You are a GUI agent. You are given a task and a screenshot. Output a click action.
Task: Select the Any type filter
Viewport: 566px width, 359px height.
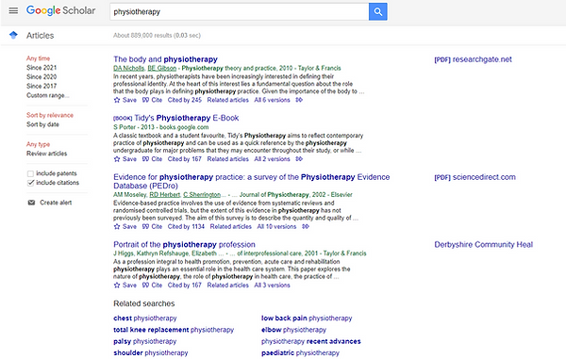tap(39, 144)
